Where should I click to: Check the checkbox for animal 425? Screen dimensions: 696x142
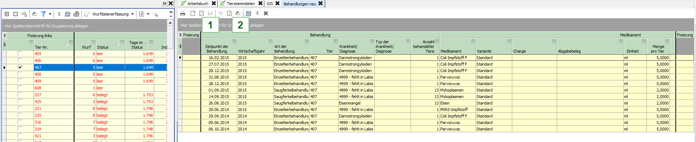click(x=20, y=101)
